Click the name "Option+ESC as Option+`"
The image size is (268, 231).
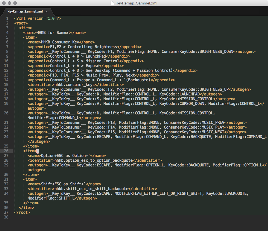point(65,156)
